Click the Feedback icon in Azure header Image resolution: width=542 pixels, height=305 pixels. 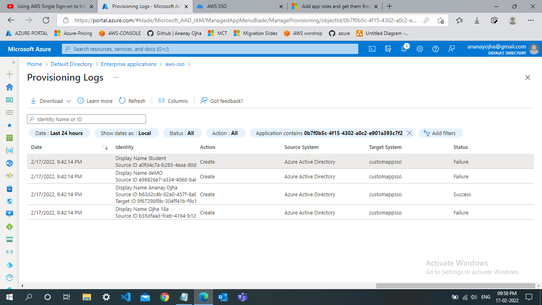coord(452,49)
